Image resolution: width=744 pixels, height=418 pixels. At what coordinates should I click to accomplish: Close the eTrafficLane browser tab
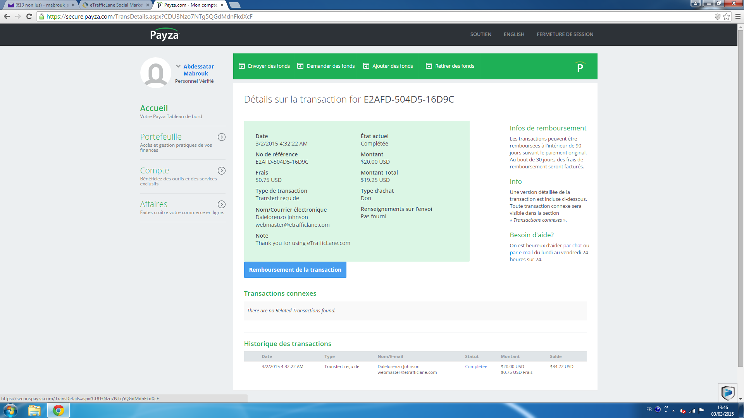pos(148,5)
